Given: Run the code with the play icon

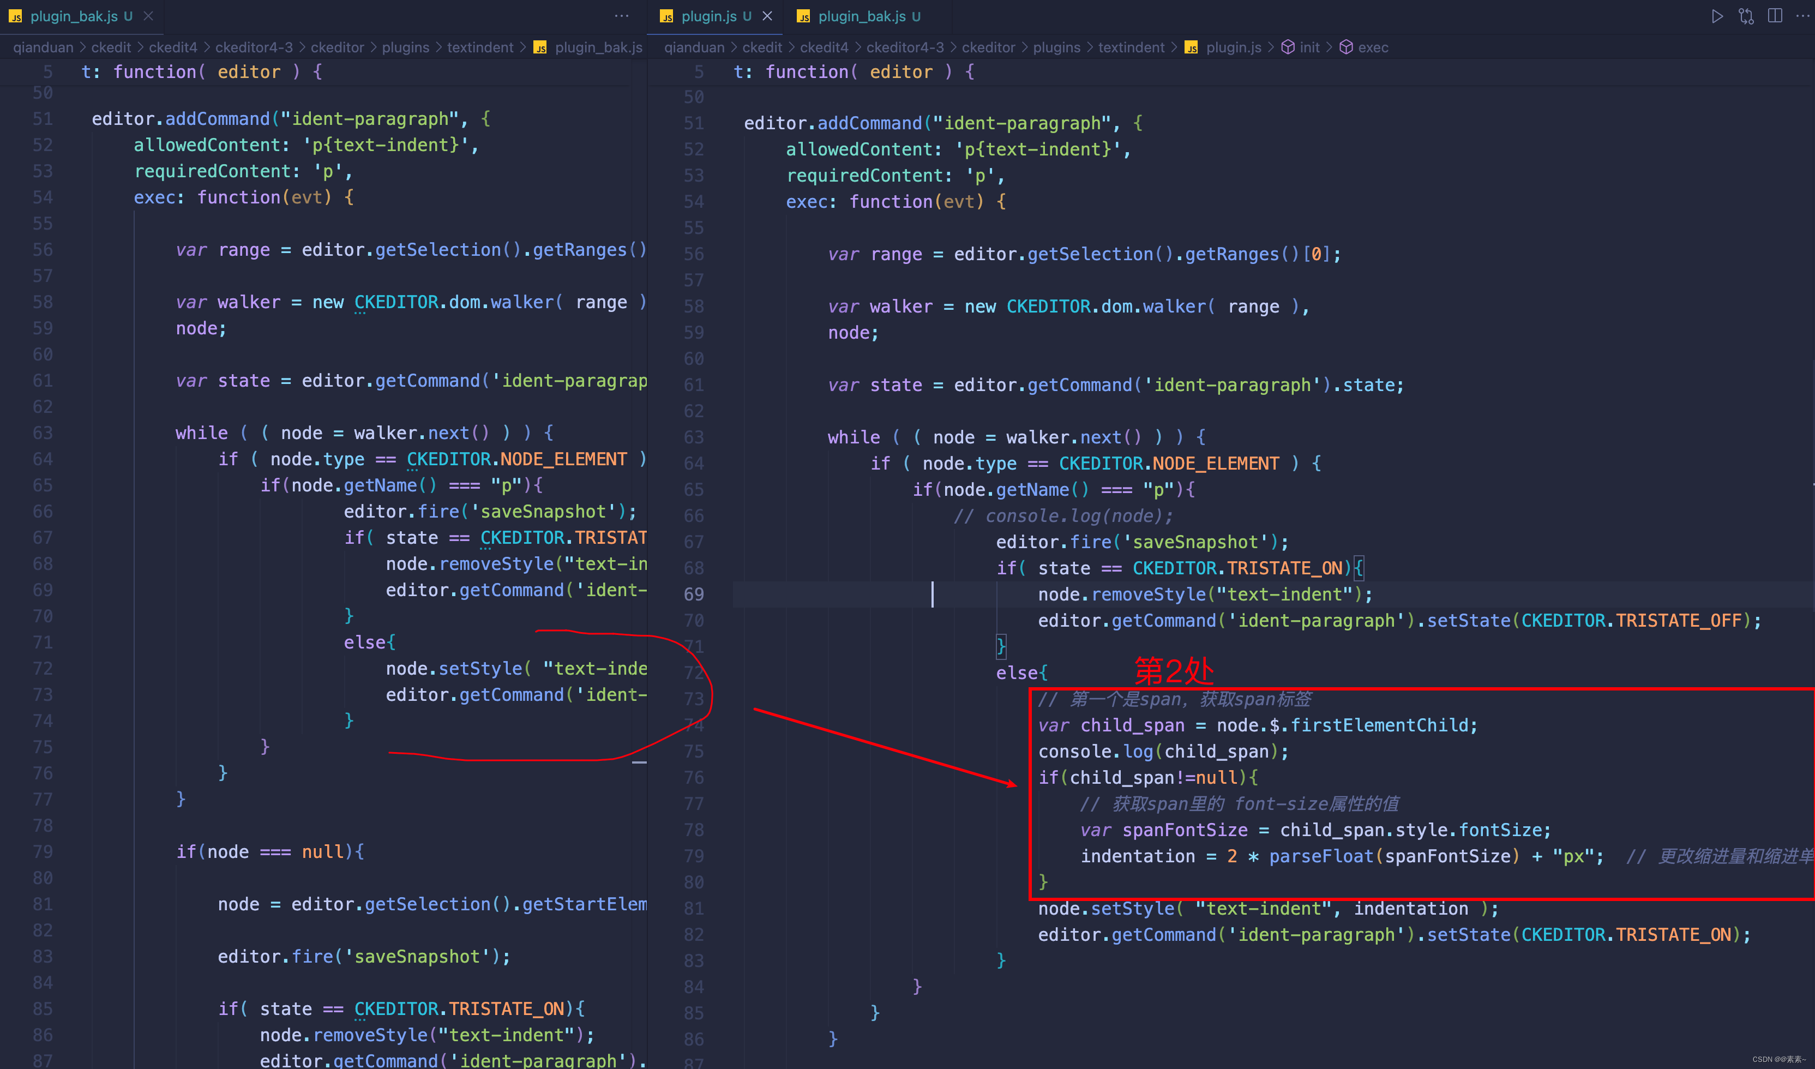Looking at the screenshot, I should tap(1717, 16).
